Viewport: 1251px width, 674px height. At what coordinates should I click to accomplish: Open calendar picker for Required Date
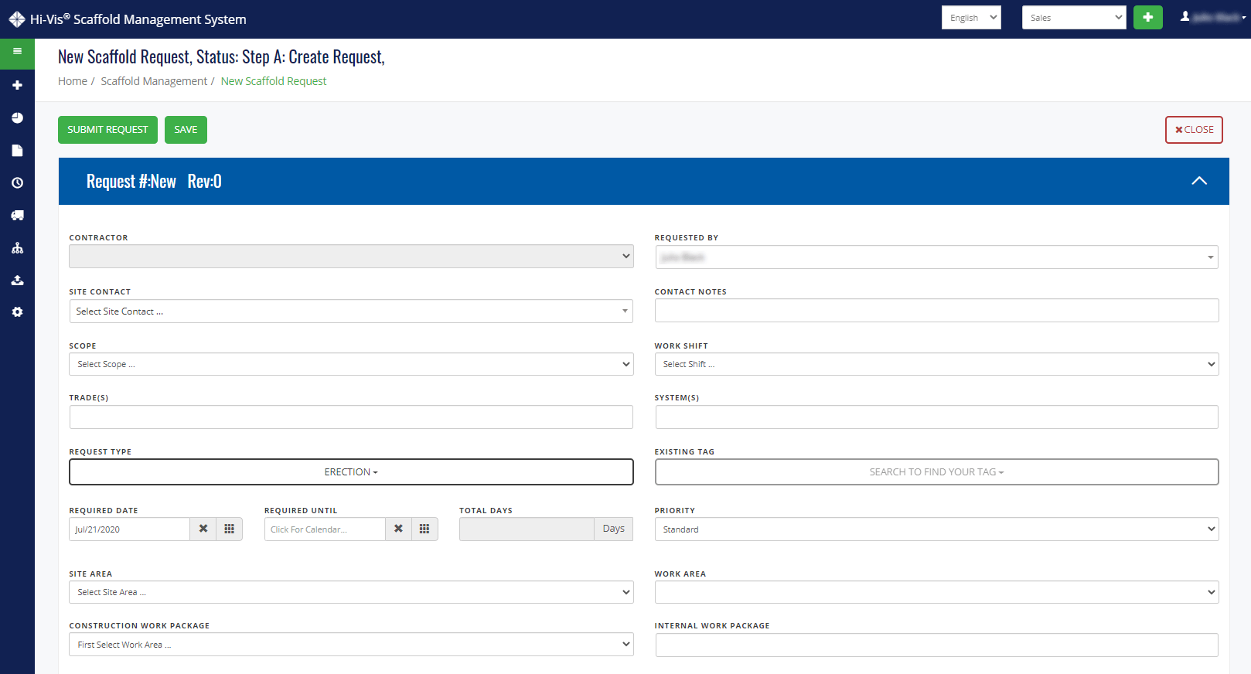(229, 529)
